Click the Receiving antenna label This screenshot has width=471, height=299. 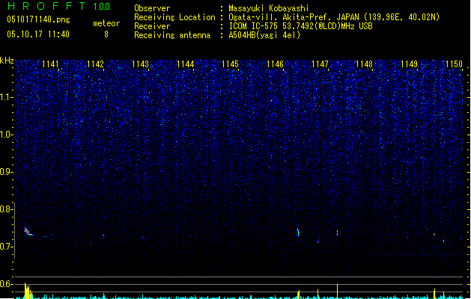(172, 35)
